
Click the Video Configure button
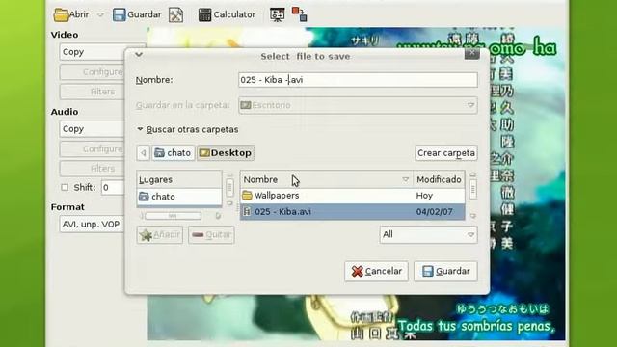click(93, 72)
